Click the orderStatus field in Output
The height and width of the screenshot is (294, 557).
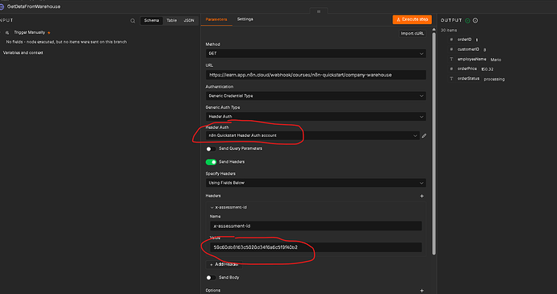click(x=468, y=79)
